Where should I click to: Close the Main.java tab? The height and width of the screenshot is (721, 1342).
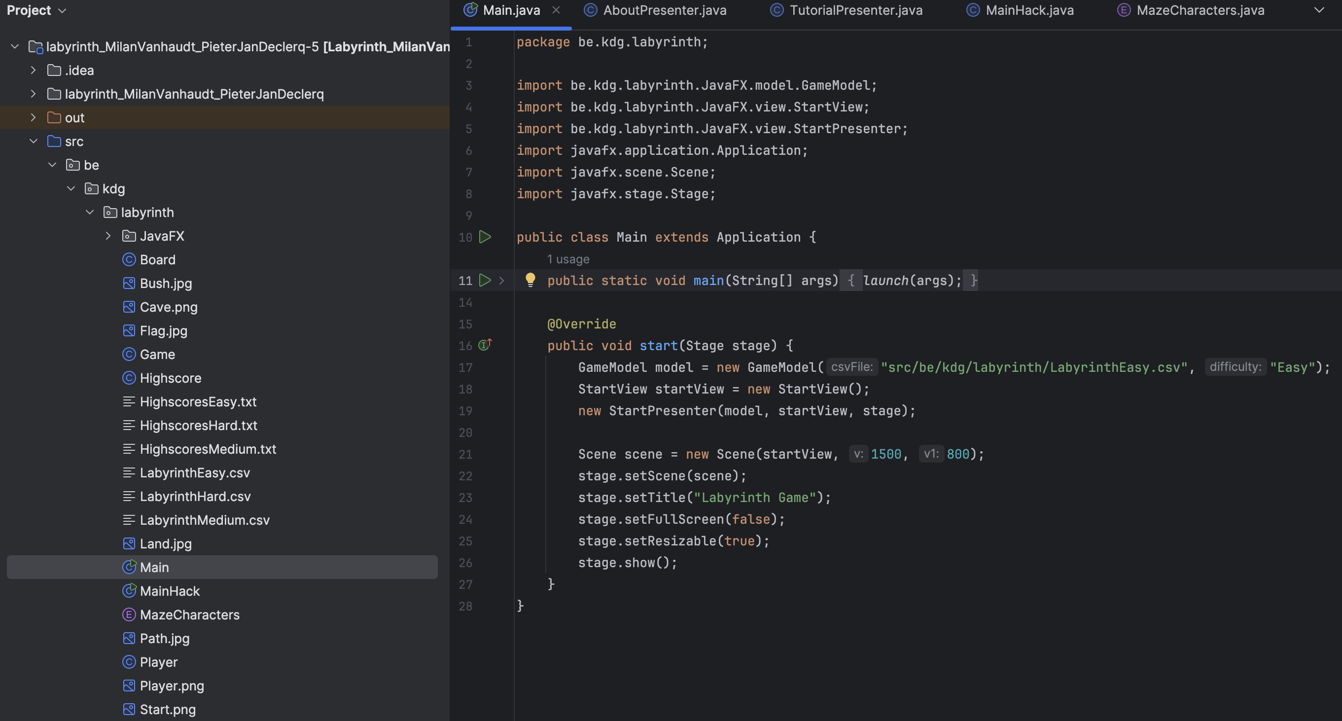tap(556, 10)
